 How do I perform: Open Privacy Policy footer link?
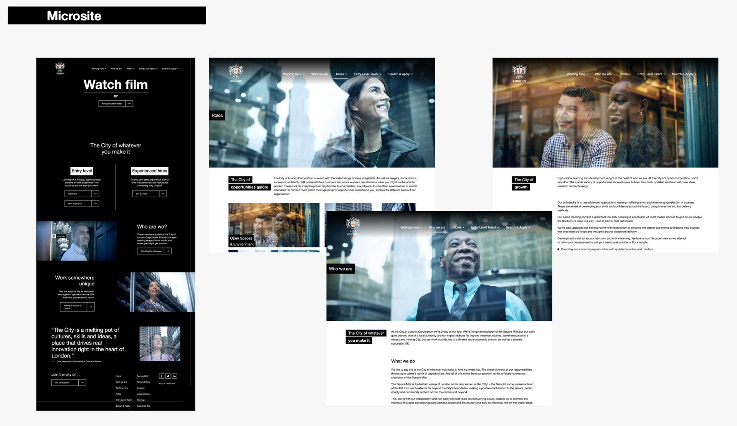click(143, 382)
